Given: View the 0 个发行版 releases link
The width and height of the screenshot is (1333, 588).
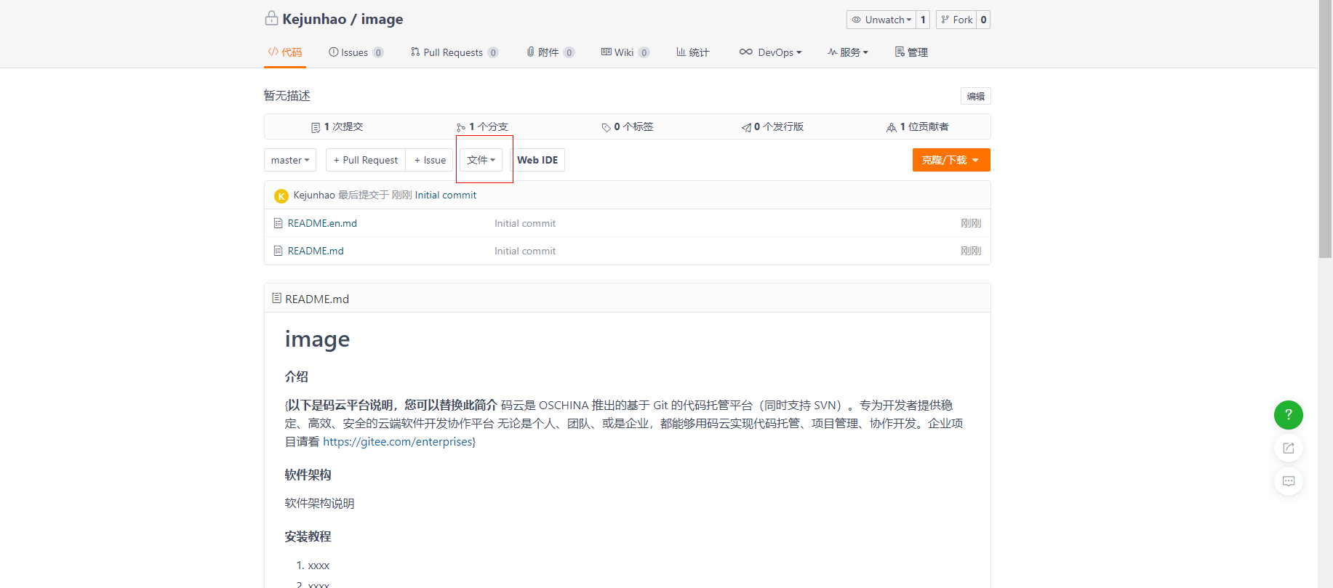Looking at the screenshot, I should tap(772, 126).
